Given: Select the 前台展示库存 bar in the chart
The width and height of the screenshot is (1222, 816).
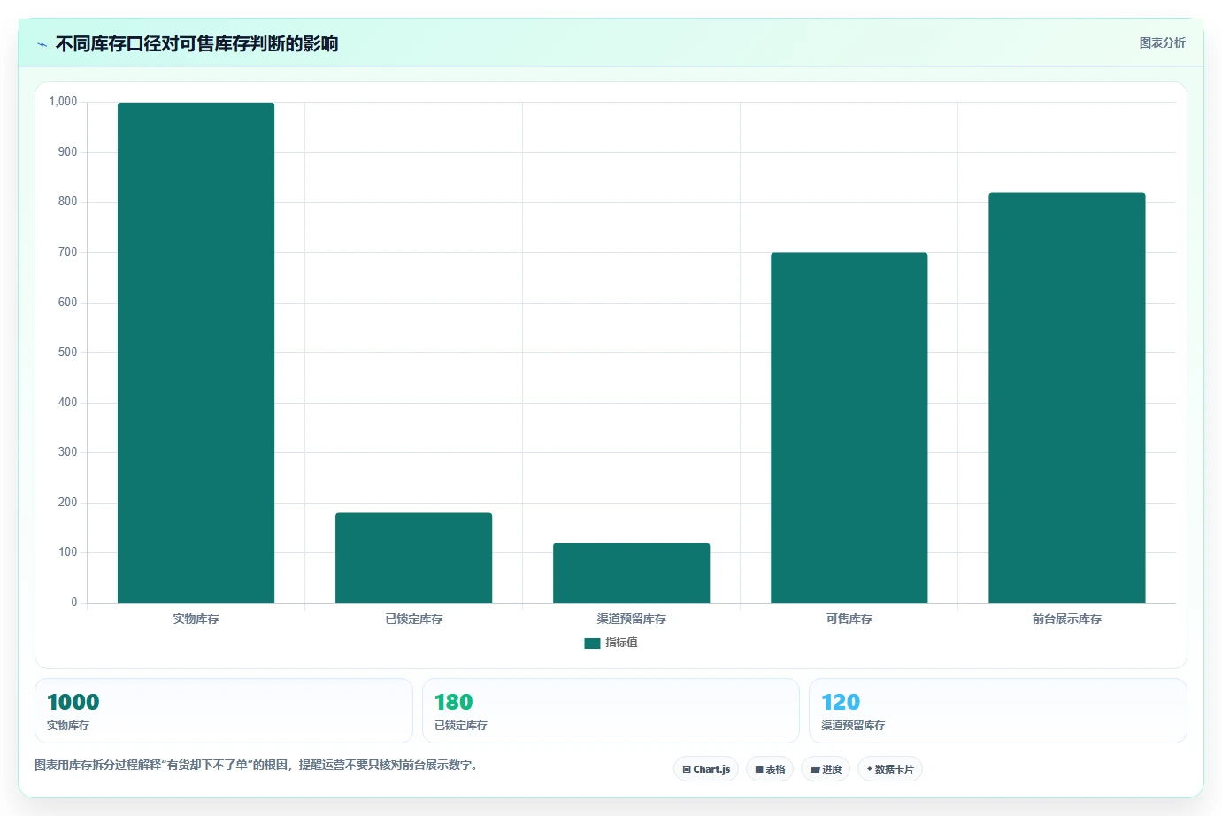Looking at the screenshot, I should point(1066,398).
